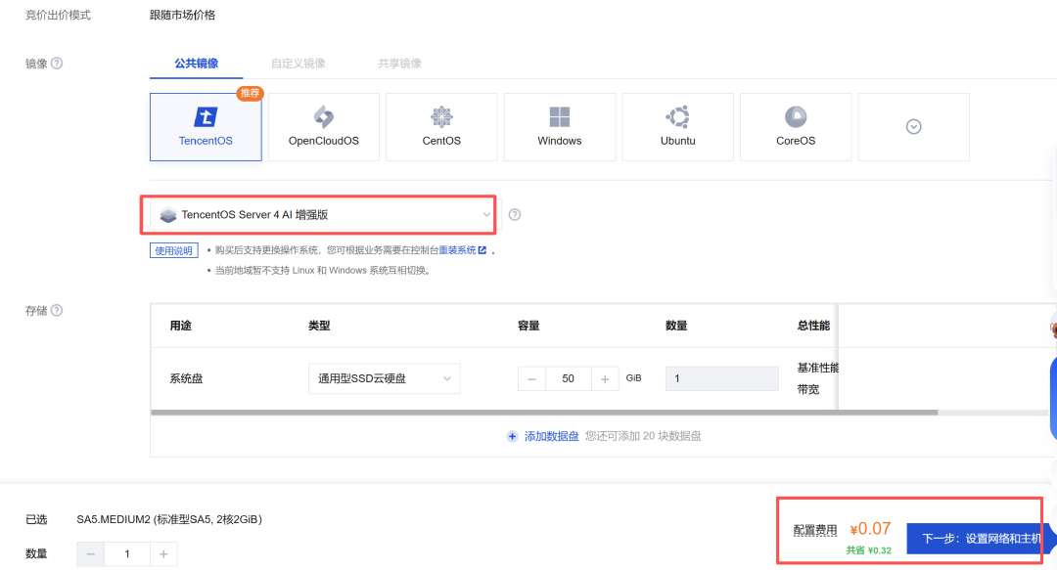1057x570 pixels.
Task: Click the 总性能 column header
Action: tap(813, 326)
